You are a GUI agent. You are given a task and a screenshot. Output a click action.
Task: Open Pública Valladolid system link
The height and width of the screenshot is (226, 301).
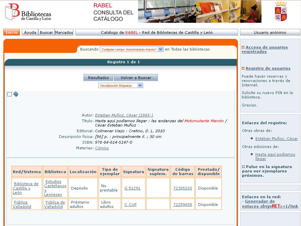coord(22,204)
